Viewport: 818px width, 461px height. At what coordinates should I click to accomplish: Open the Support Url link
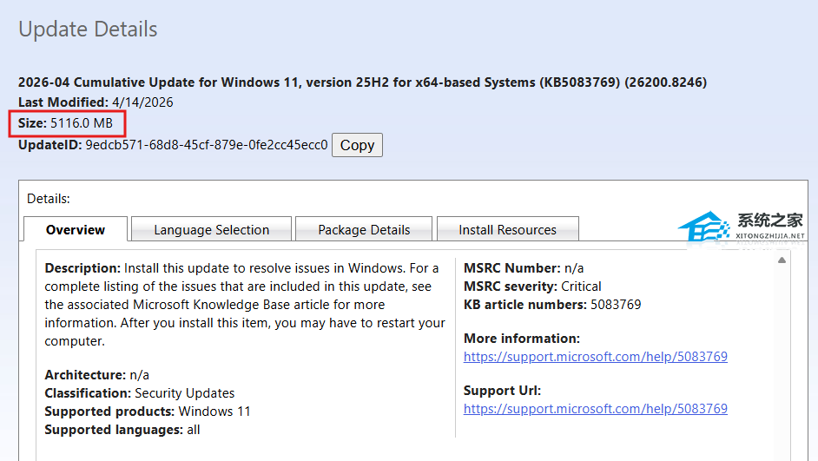coord(595,409)
